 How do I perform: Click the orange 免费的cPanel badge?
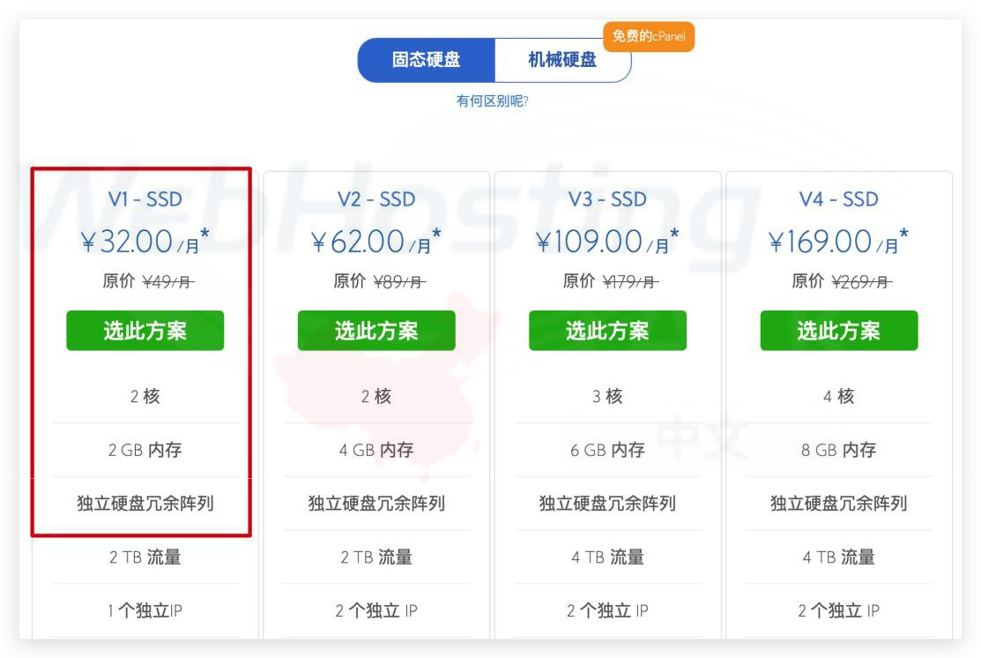[649, 36]
